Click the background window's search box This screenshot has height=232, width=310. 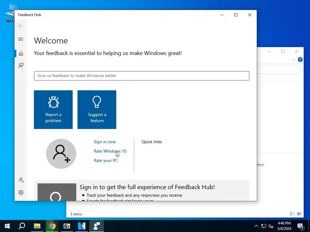coord(279,70)
